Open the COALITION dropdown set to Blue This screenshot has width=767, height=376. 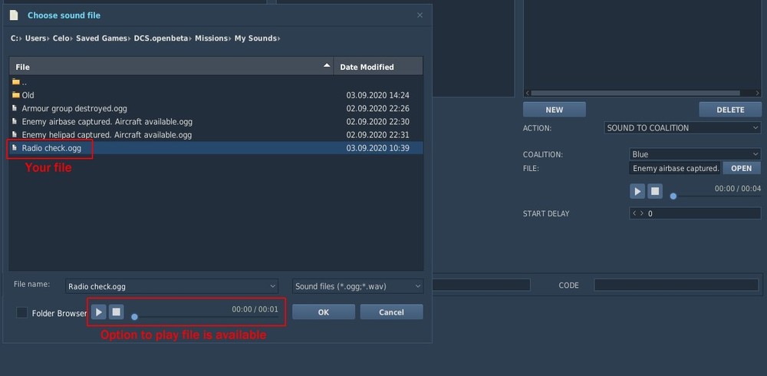695,154
